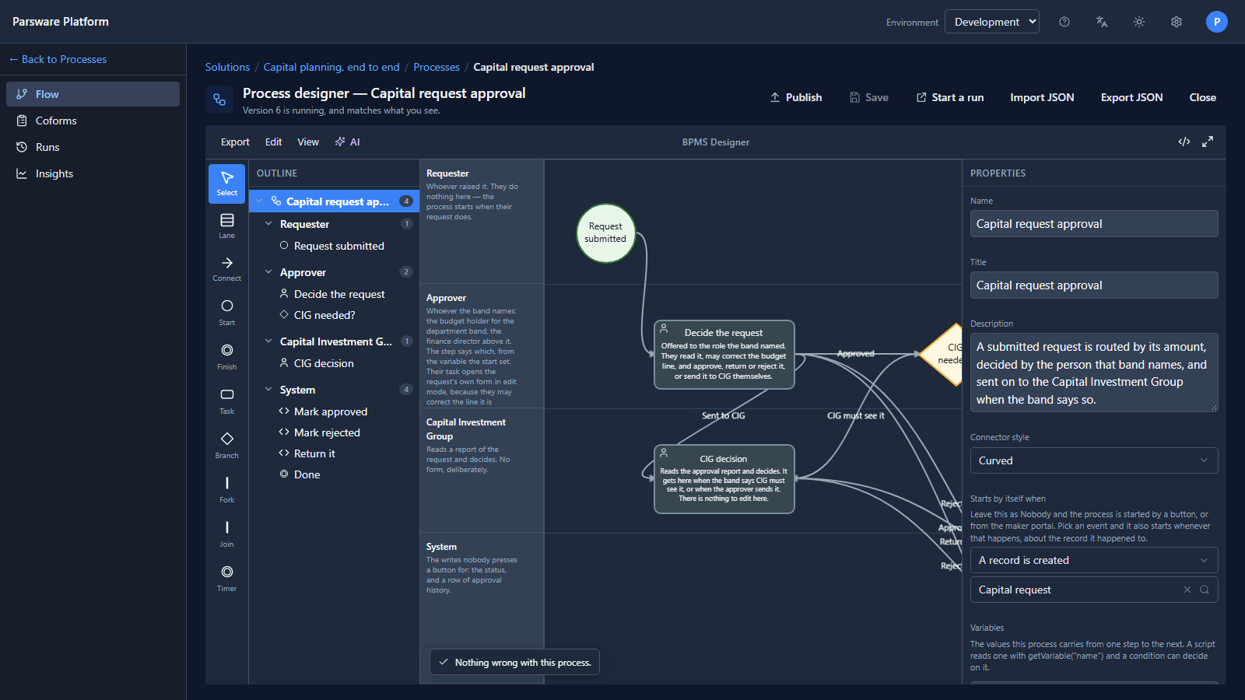Click Start a run
The height and width of the screenshot is (700, 1245).
[x=950, y=97]
